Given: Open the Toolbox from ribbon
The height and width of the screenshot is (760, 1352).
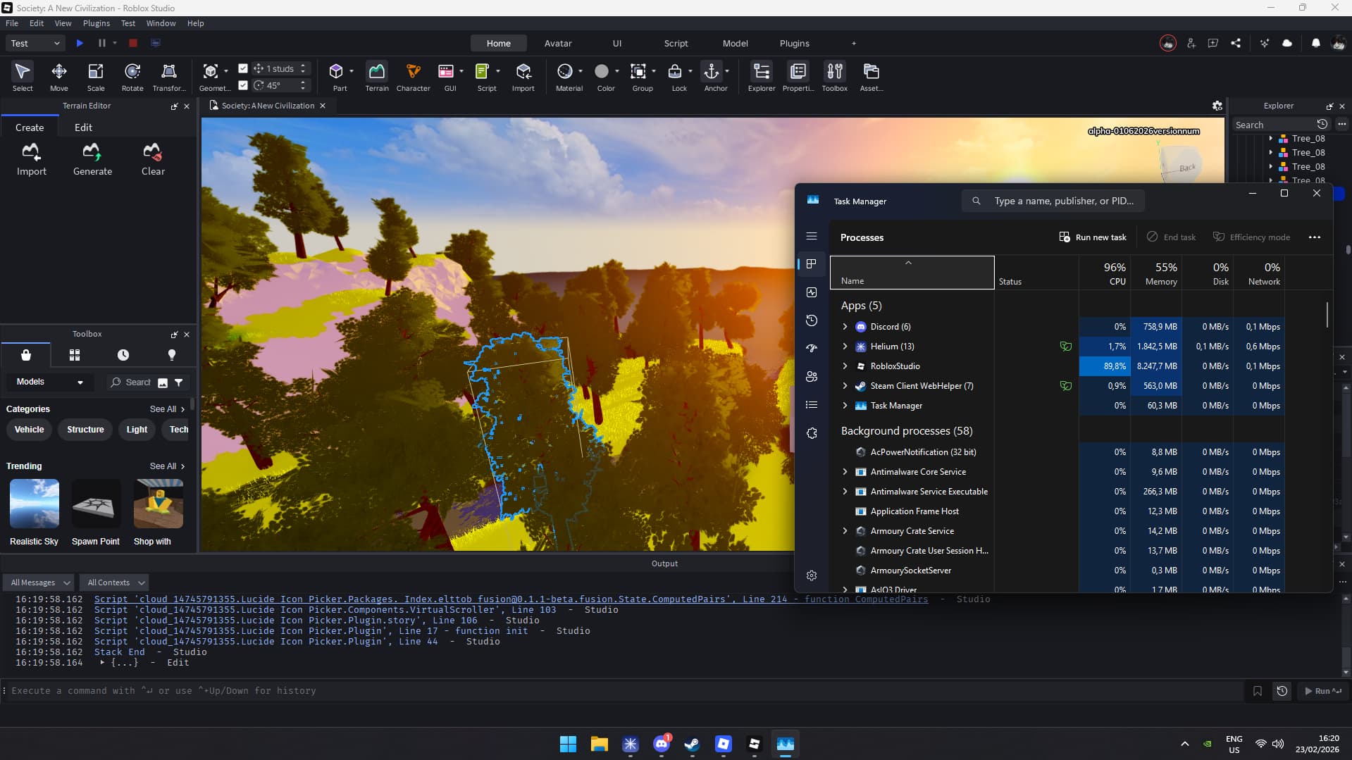Looking at the screenshot, I should 834,77.
